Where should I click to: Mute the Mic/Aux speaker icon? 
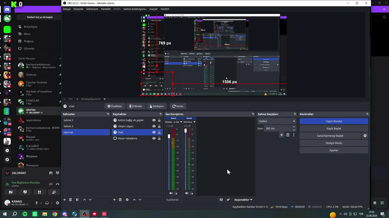click(187, 193)
